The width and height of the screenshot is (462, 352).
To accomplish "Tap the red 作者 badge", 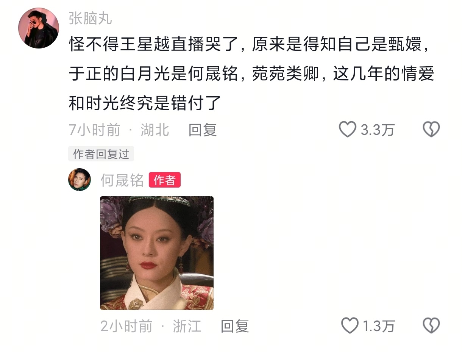I will [165, 180].
